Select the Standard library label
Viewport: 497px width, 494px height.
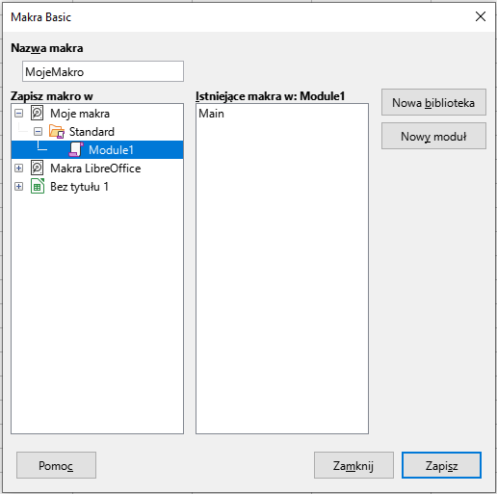[x=92, y=132]
